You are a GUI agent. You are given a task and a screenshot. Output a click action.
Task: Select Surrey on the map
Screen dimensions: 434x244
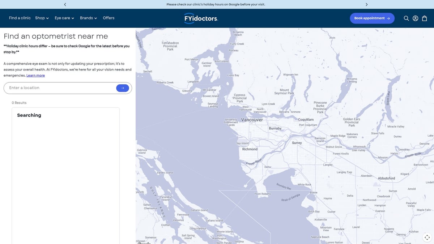[297, 143]
